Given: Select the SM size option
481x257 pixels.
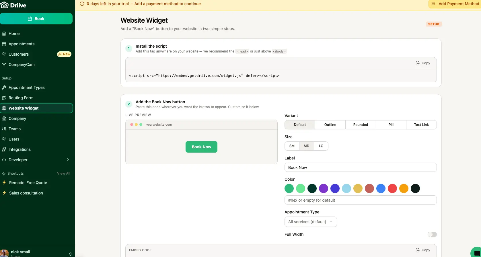Looking at the screenshot, I should tap(292, 146).
